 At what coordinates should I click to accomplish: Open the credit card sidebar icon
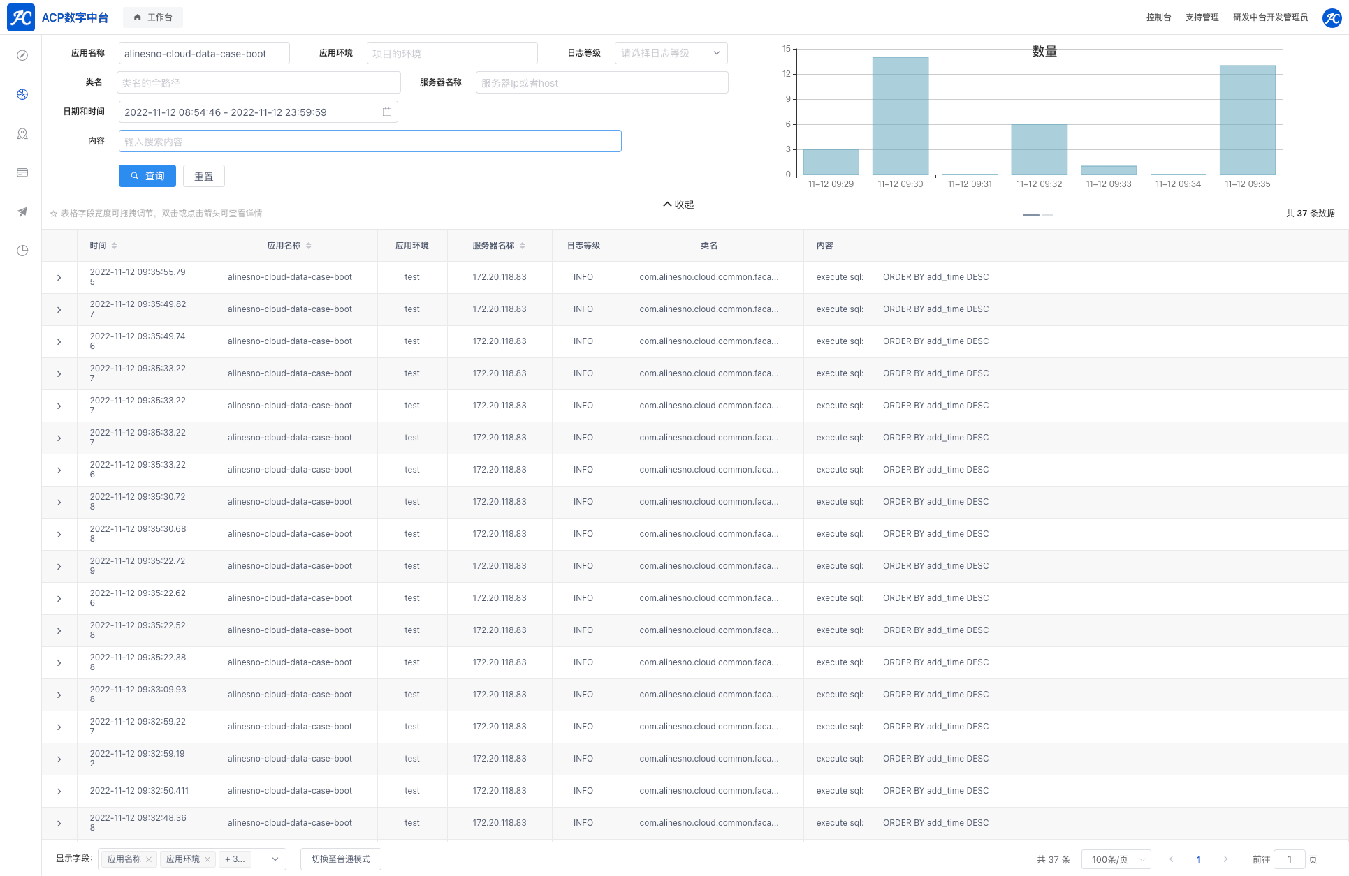point(22,172)
